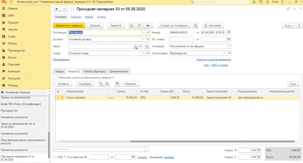Copy link to document icon

(288, 9)
